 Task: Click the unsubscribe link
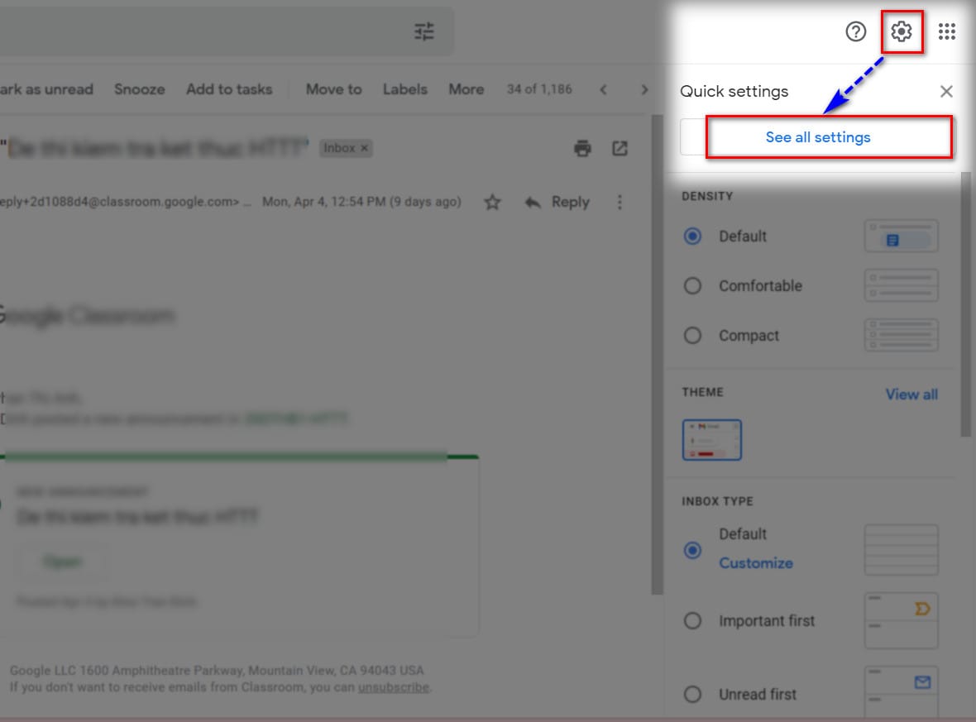[394, 687]
